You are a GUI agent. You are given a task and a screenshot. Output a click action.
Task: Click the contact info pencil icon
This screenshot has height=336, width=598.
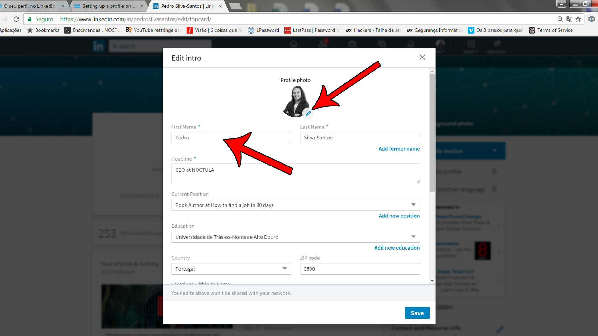coord(500,329)
